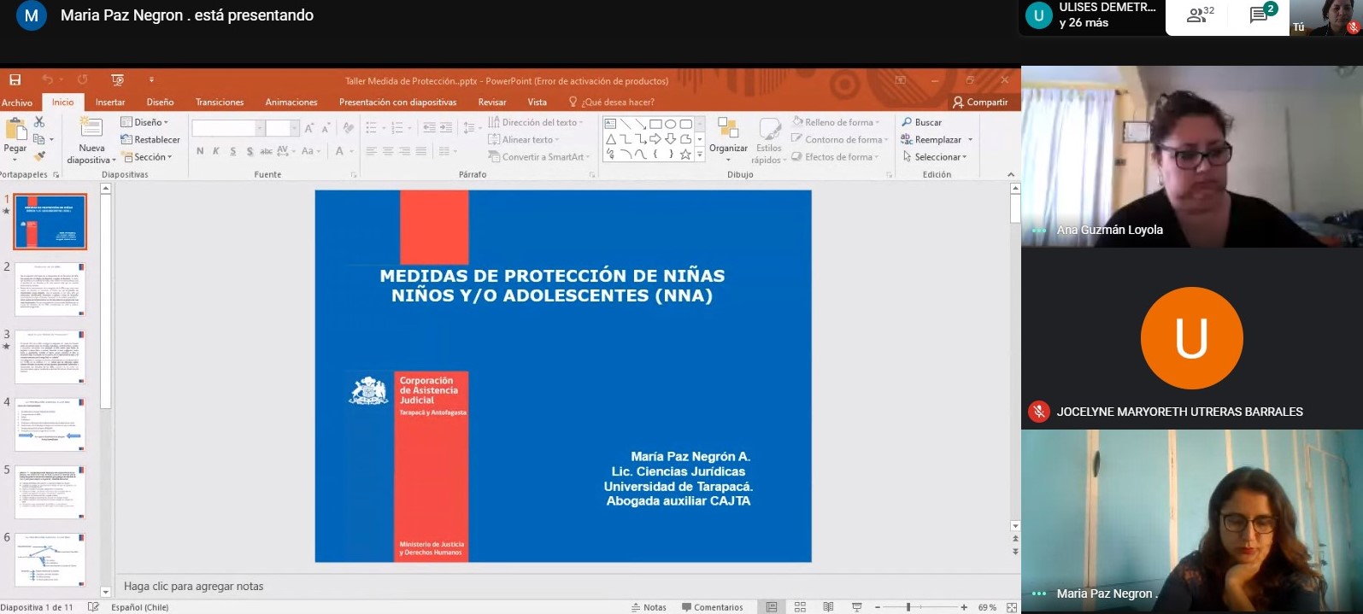
Task: Switch to reading view icon
Action: [x=828, y=607]
